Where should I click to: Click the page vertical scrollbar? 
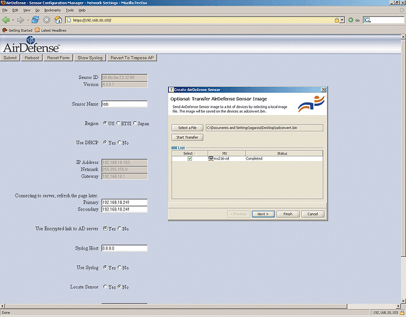click(403, 148)
